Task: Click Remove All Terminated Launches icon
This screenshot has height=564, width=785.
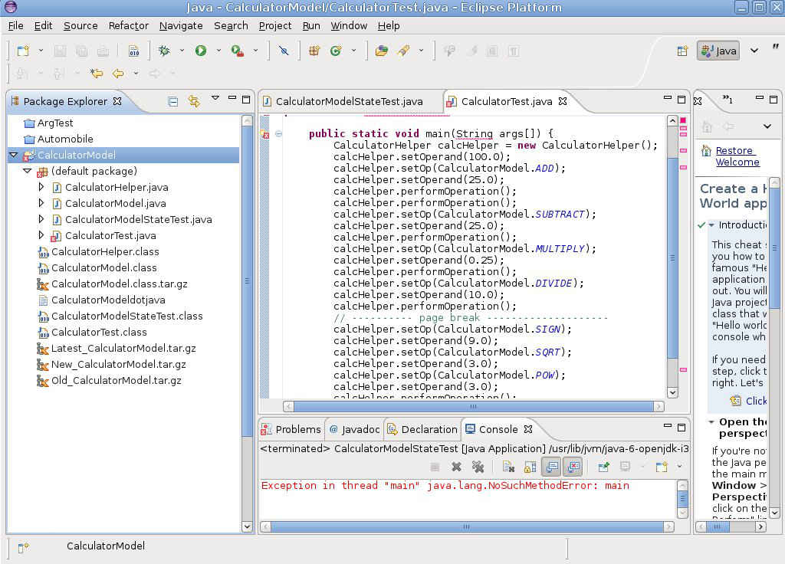Action: click(478, 467)
